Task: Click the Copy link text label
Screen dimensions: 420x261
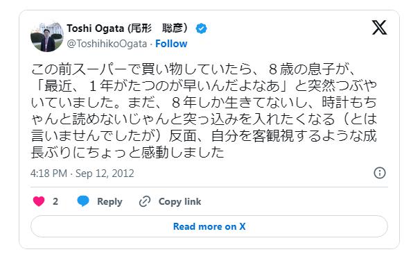Action: click(180, 202)
